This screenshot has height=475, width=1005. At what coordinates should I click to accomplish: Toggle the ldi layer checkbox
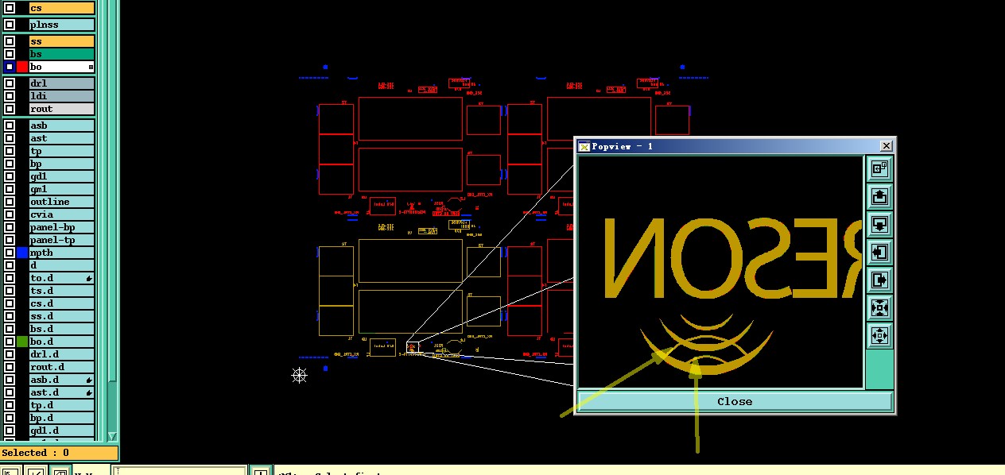coord(10,96)
